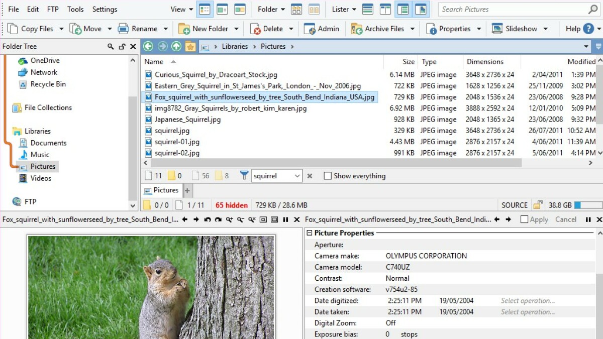Show the next image in the viewer pane
603x339 pixels.
[x=196, y=219]
